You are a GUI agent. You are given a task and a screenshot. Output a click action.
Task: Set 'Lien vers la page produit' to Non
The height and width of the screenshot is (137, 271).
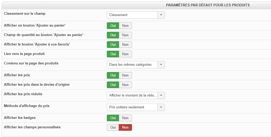(x=125, y=54)
